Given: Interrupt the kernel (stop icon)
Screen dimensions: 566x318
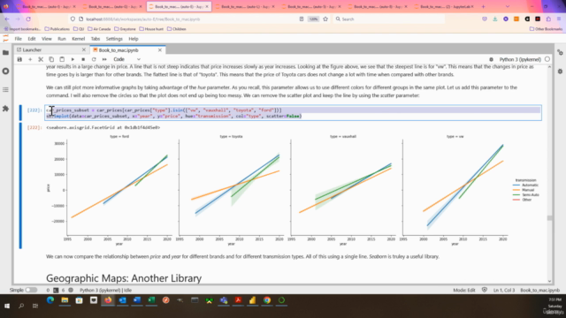Looking at the screenshot, I should (83, 59).
